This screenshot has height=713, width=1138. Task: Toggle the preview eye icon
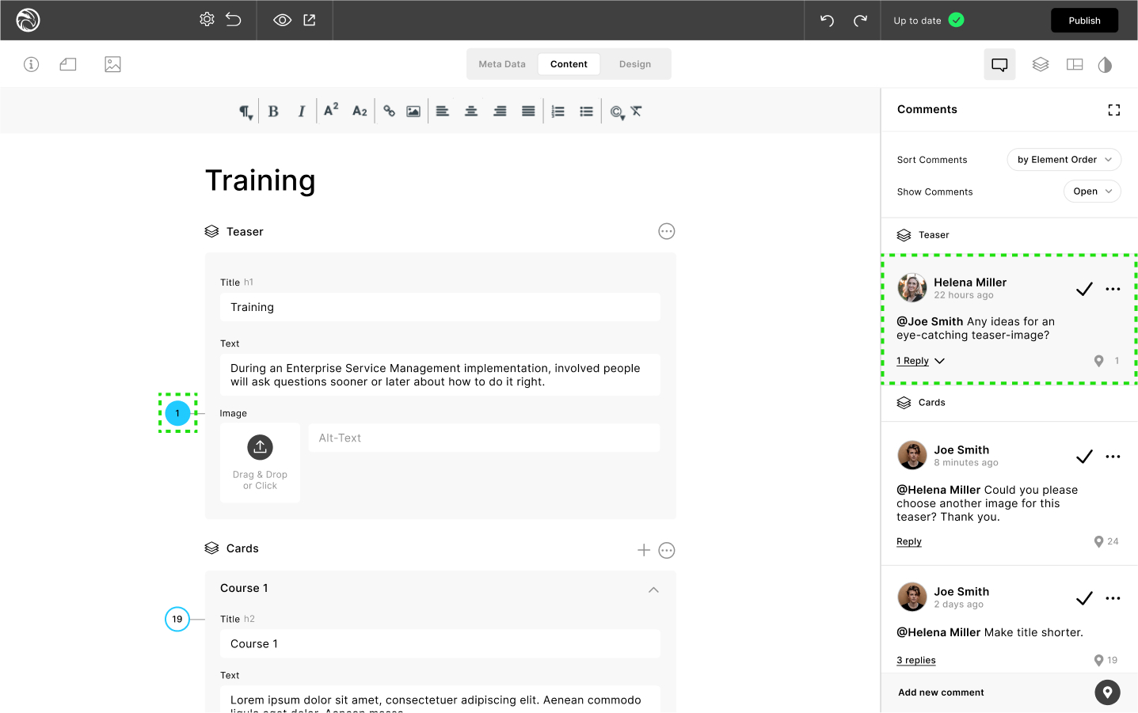[282, 21]
